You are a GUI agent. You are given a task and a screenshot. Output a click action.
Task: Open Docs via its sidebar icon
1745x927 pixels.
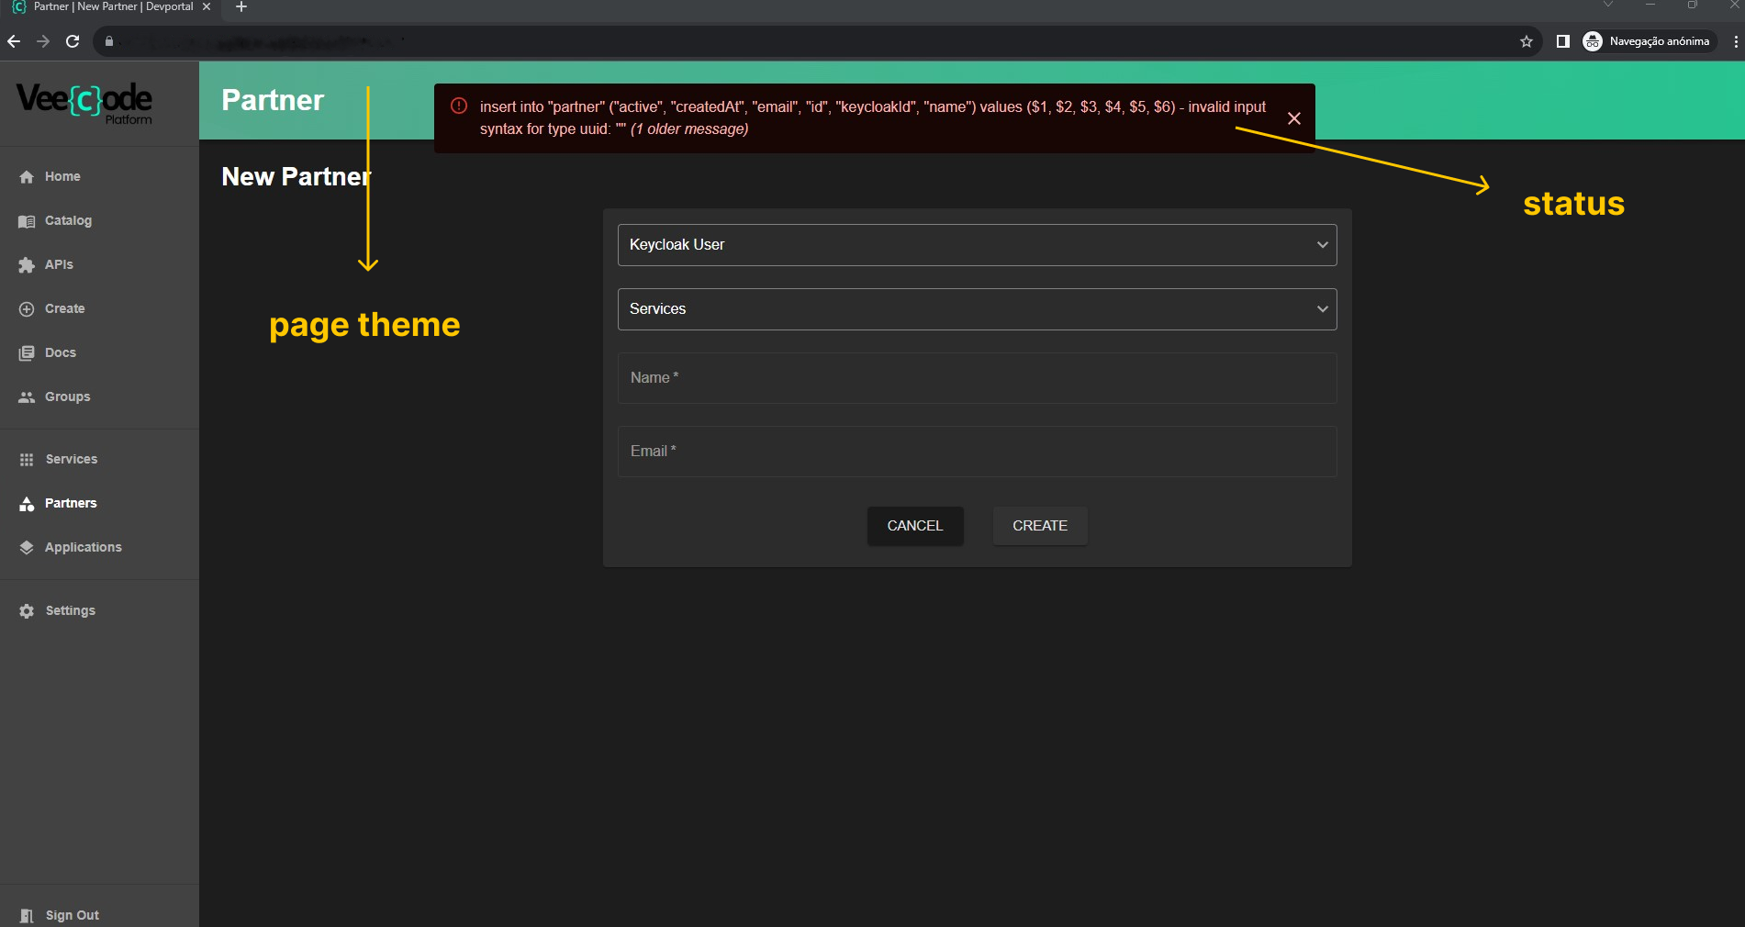(27, 353)
